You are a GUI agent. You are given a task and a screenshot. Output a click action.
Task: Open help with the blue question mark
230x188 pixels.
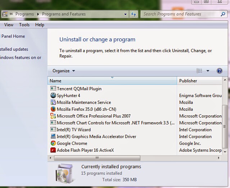220,71
